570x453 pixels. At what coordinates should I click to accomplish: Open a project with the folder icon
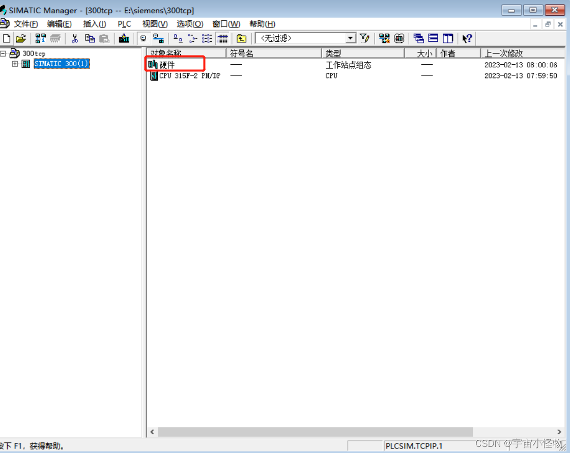click(21, 38)
